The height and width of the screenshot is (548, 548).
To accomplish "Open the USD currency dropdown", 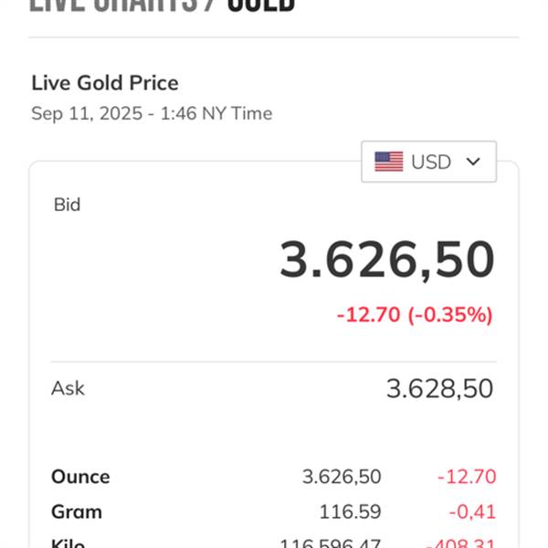I will [x=429, y=162].
